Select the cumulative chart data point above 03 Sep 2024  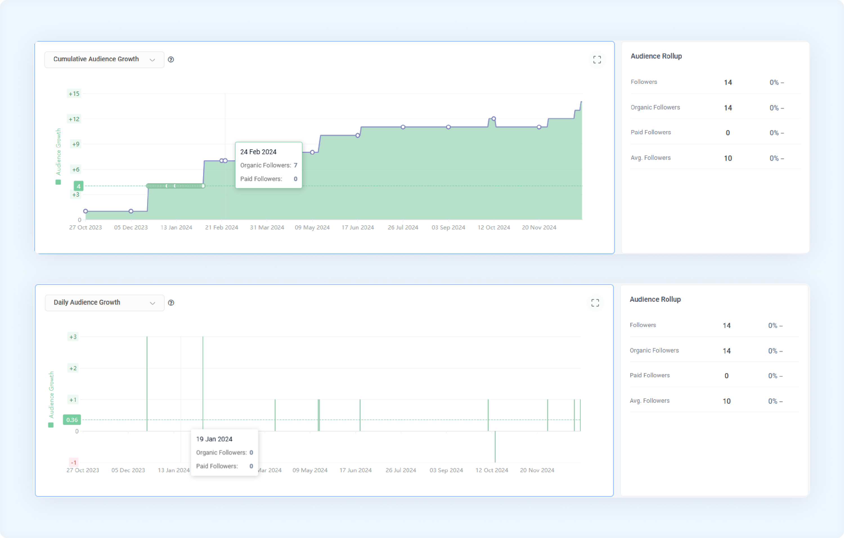(448, 127)
